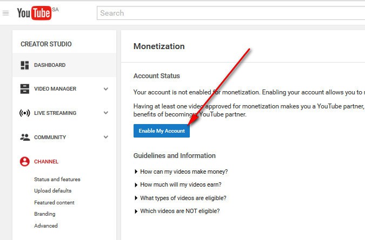Open Status and features
The height and width of the screenshot is (240, 365).
[x=57, y=180]
